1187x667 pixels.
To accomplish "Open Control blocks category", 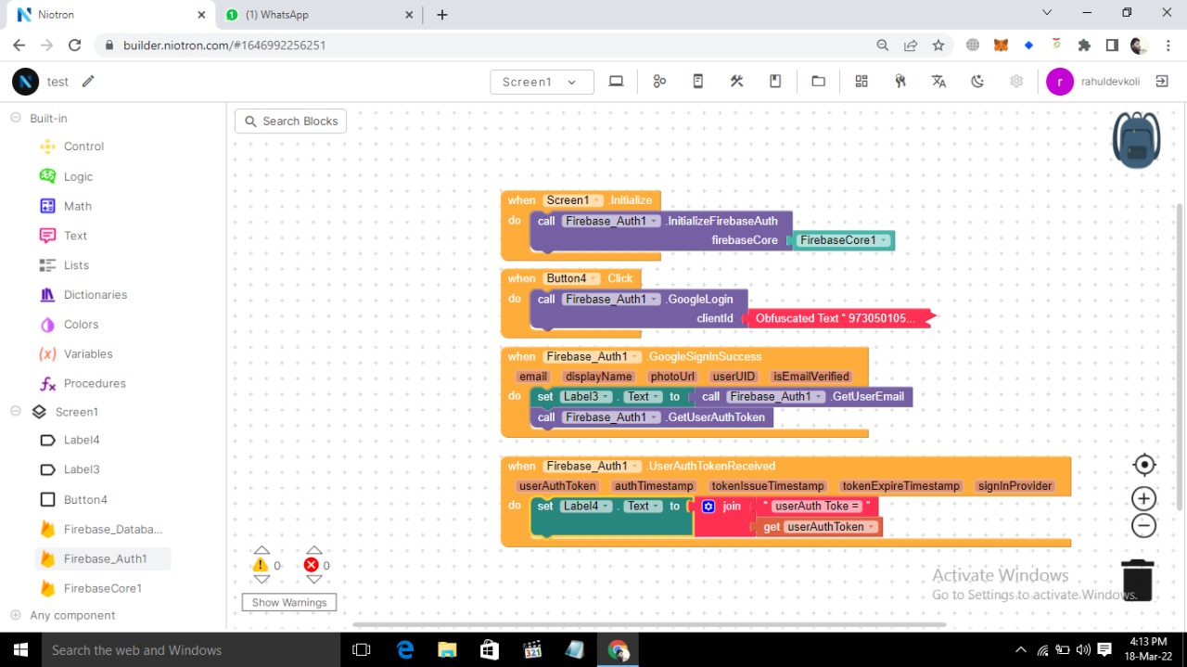I will coord(83,147).
